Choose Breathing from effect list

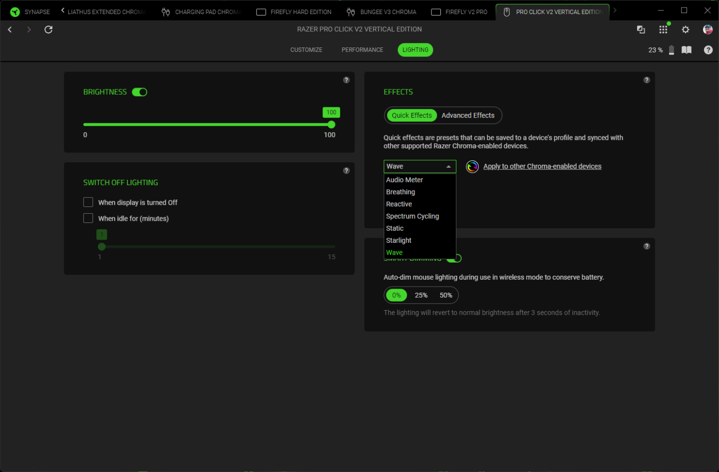(x=420, y=192)
